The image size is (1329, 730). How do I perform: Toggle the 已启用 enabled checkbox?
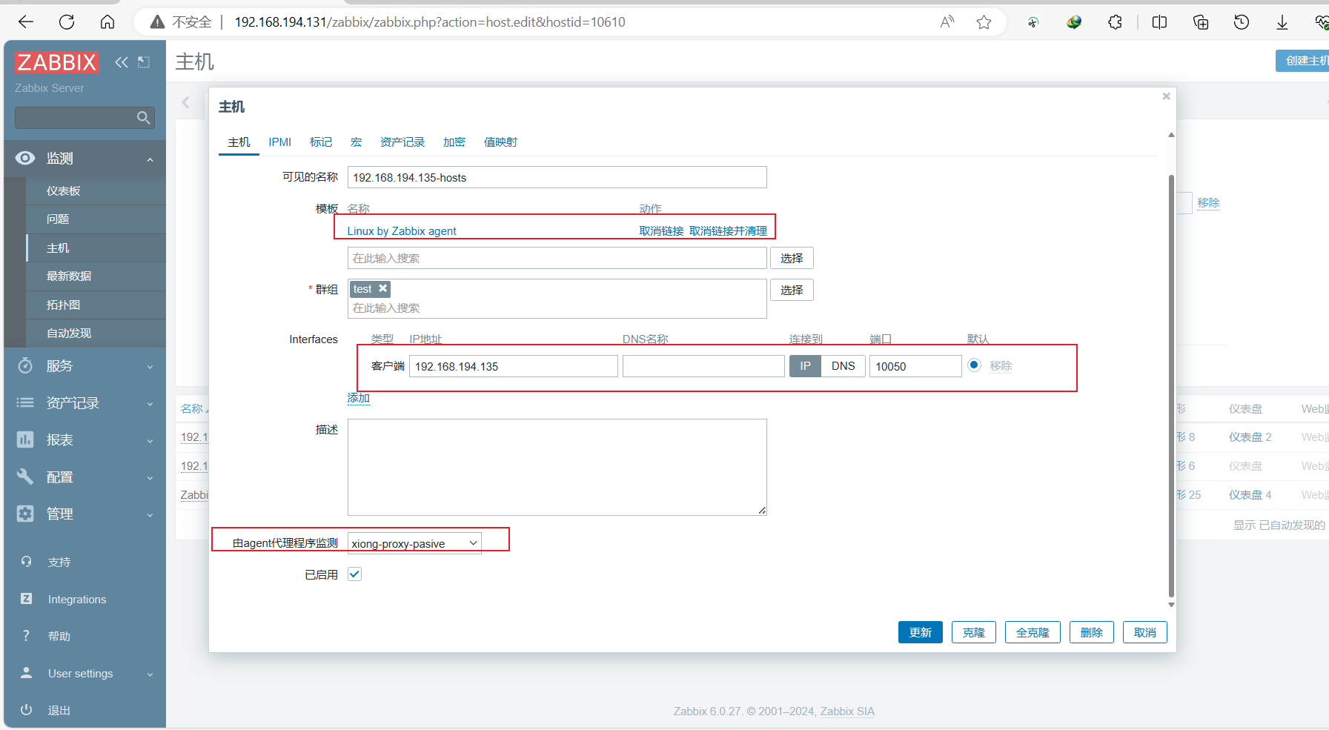coord(354,574)
